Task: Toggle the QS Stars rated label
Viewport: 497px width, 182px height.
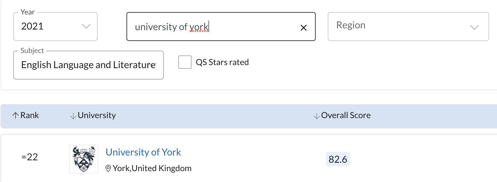Action: [x=222, y=62]
